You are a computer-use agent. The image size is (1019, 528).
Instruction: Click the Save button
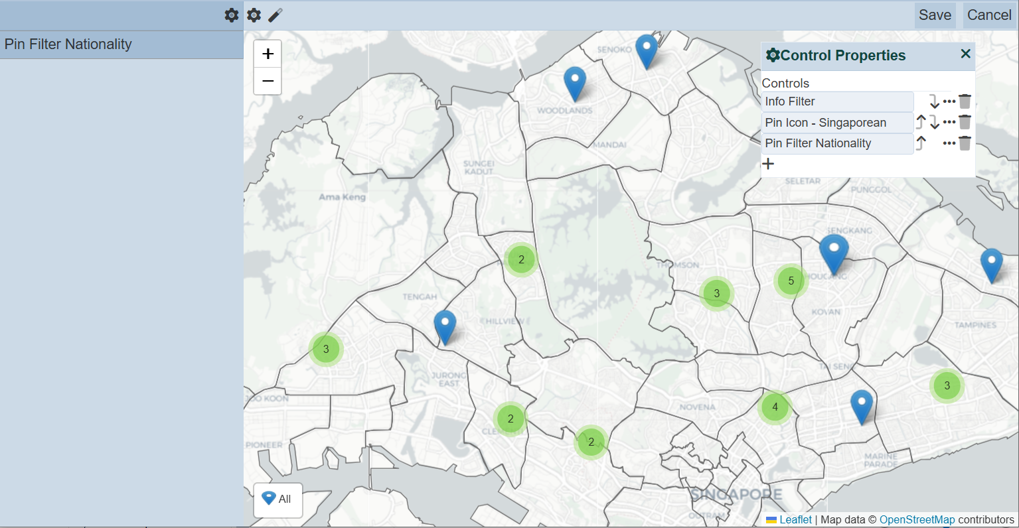pos(935,15)
